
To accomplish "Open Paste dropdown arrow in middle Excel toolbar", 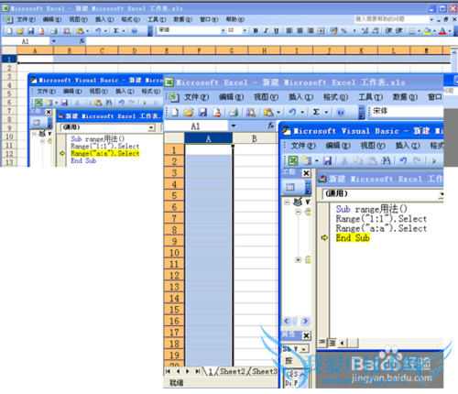I will pyautogui.click(x=278, y=113).
